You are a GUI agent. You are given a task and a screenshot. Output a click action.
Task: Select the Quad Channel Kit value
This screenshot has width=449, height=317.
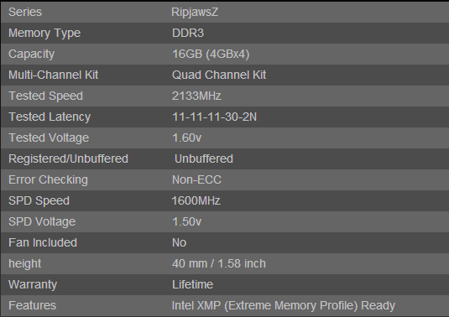pyautogui.click(x=219, y=75)
